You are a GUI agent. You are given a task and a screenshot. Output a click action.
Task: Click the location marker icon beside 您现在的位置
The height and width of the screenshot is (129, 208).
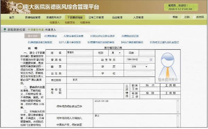pos(5,30)
